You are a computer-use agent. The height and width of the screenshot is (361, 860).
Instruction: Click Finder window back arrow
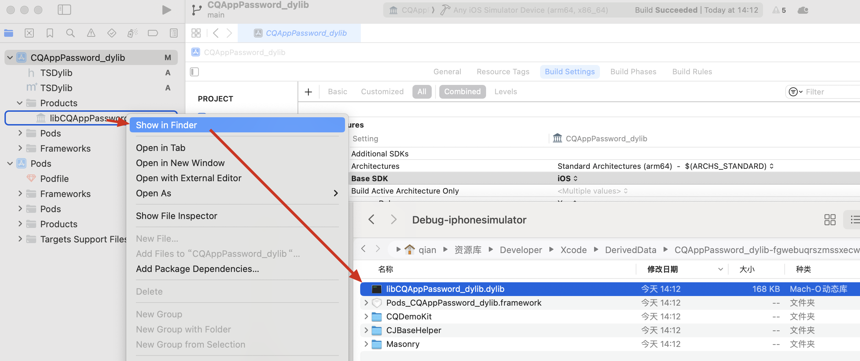371,219
